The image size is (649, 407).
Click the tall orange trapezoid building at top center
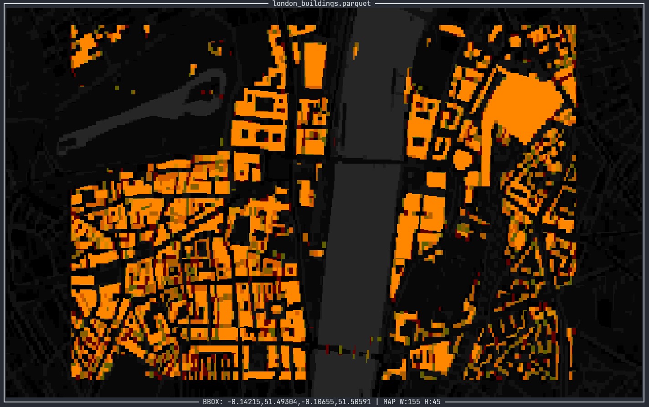[x=315, y=65]
